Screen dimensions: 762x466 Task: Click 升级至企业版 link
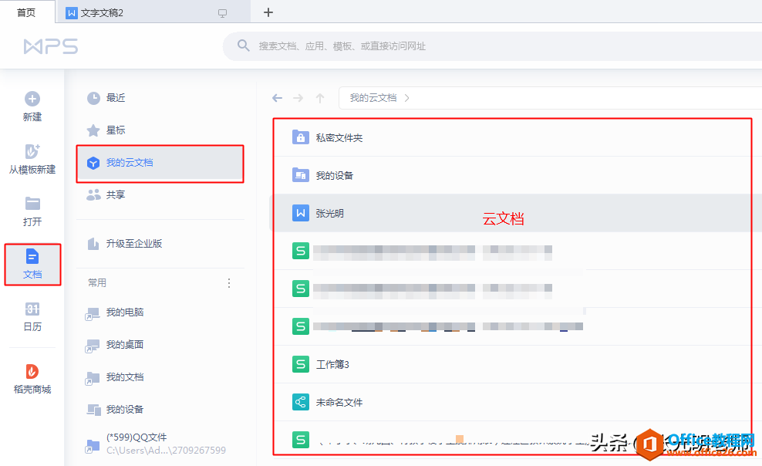point(134,244)
